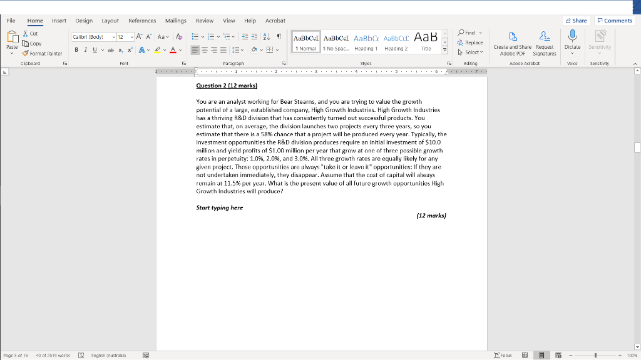Screen dimensions: 641x360
Task: Click the Sort icon in Paragraph group
Action: [x=267, y=36]
